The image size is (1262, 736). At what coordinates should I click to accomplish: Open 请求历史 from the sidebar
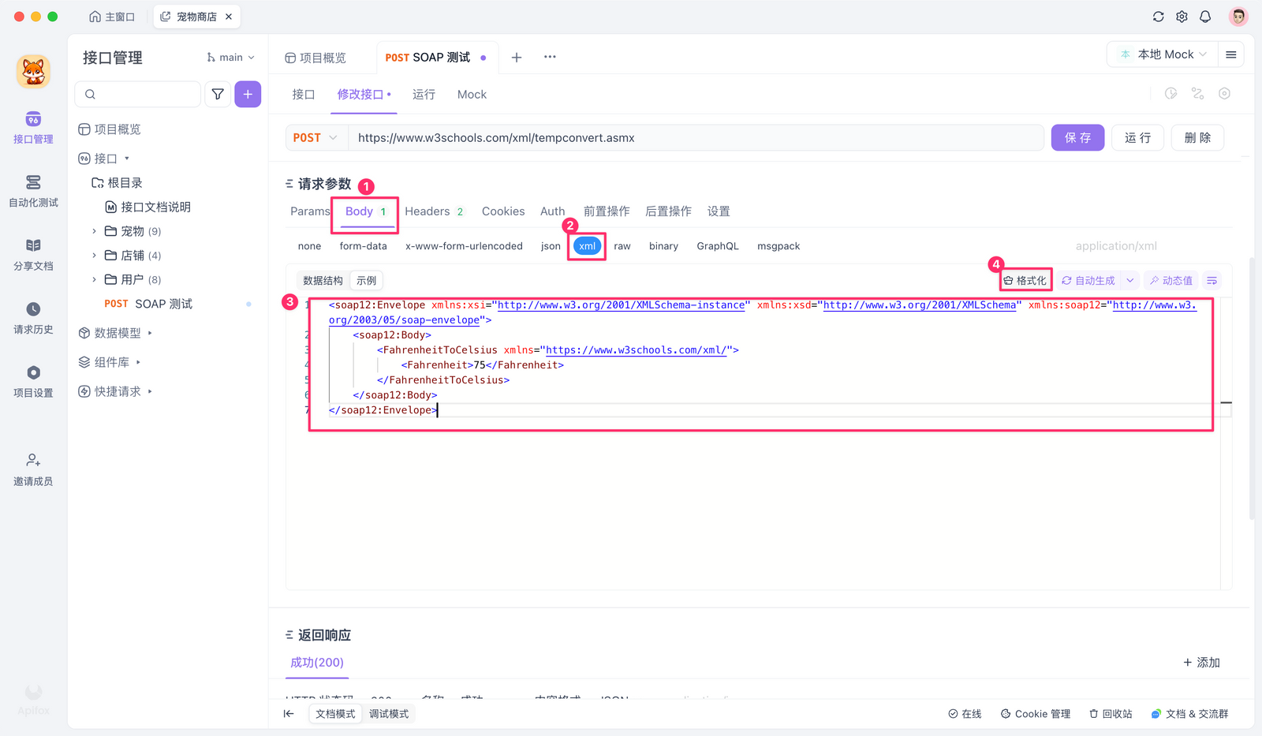(x=33, y=318)
